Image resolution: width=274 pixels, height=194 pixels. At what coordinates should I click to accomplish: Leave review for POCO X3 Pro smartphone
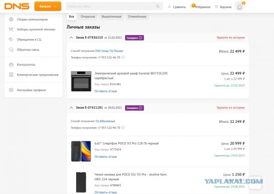click(x=106, y=157)
